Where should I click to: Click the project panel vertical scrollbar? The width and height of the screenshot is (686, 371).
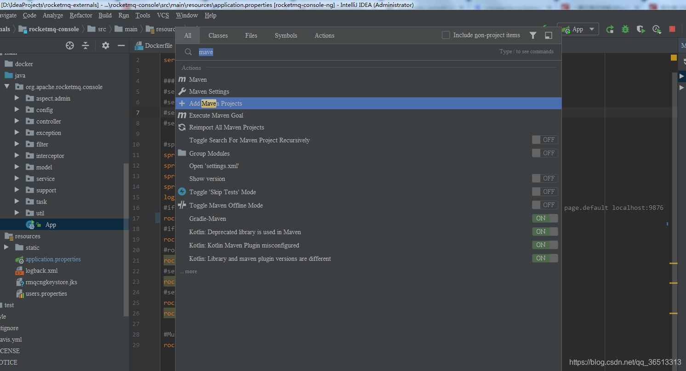126,239
